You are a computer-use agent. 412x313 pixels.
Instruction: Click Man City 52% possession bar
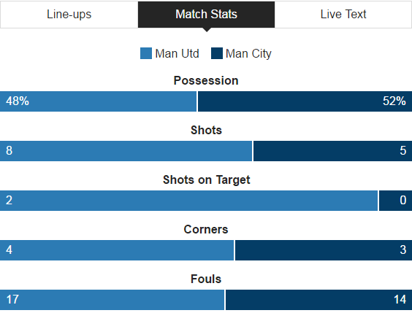pos(305,101)
